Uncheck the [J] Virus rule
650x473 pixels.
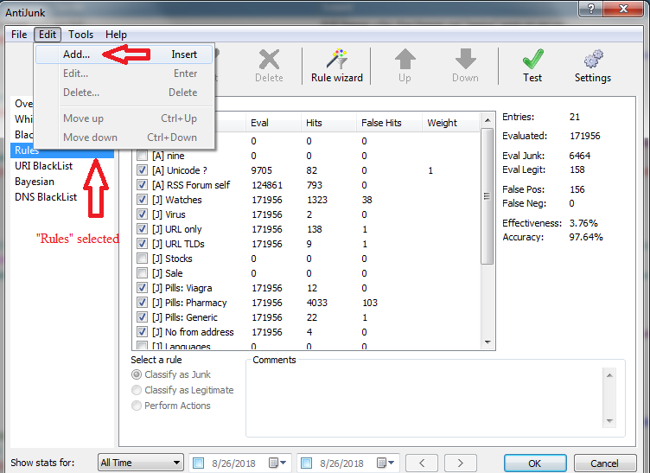(x=142, y=214)
